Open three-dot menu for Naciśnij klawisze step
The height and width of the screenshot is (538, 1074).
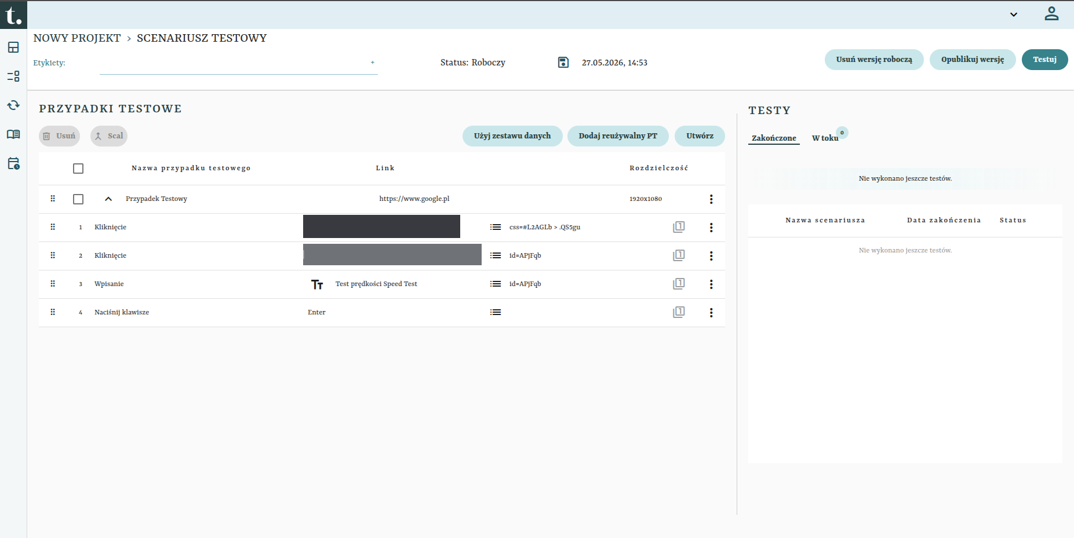pyautogui.click(x=711, y=313)
